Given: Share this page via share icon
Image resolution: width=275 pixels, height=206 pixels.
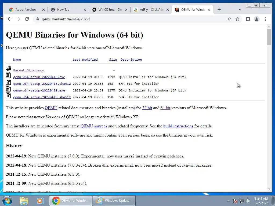Looking at the screenshot, I should (229, 19).
